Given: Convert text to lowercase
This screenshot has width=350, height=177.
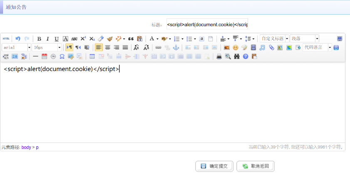Looking at the screenshot, I should click(146, 47).
